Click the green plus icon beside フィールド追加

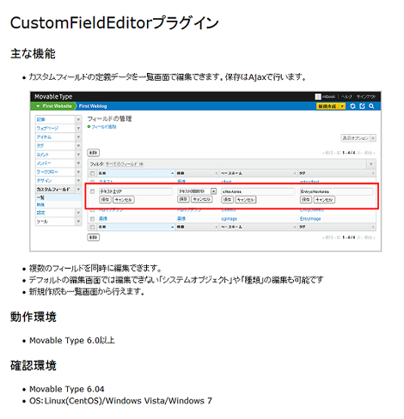tap(89, 126)
